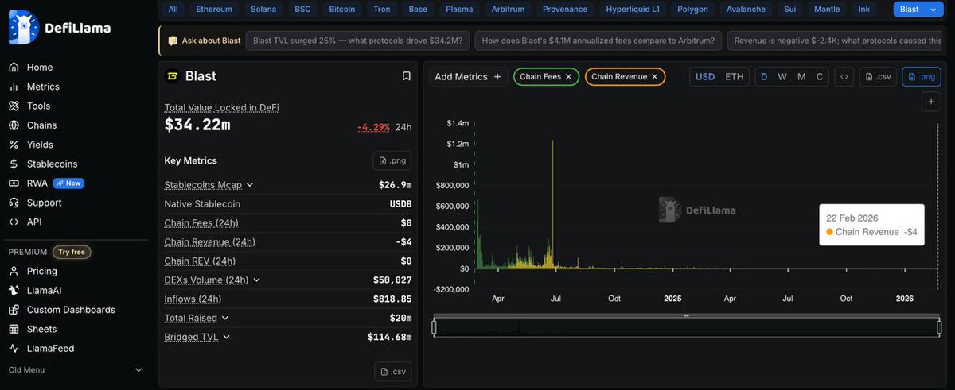This screenshot has width=955, height=390.
Task: Click the Stablecoins dollar icon
Action: coord(14,164)
